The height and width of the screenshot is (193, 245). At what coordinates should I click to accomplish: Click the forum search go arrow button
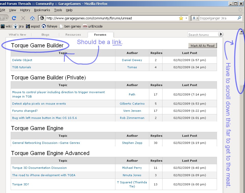coord(221,34)
